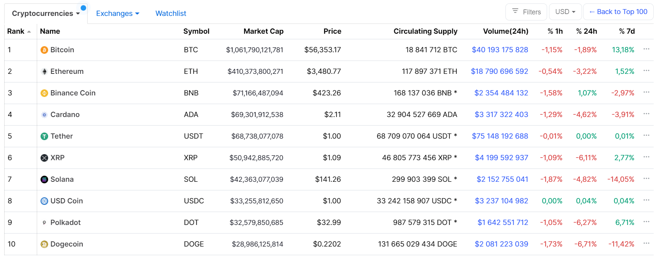Open the Cryptocurrencies dropdown menu

[x=46, y=14]
